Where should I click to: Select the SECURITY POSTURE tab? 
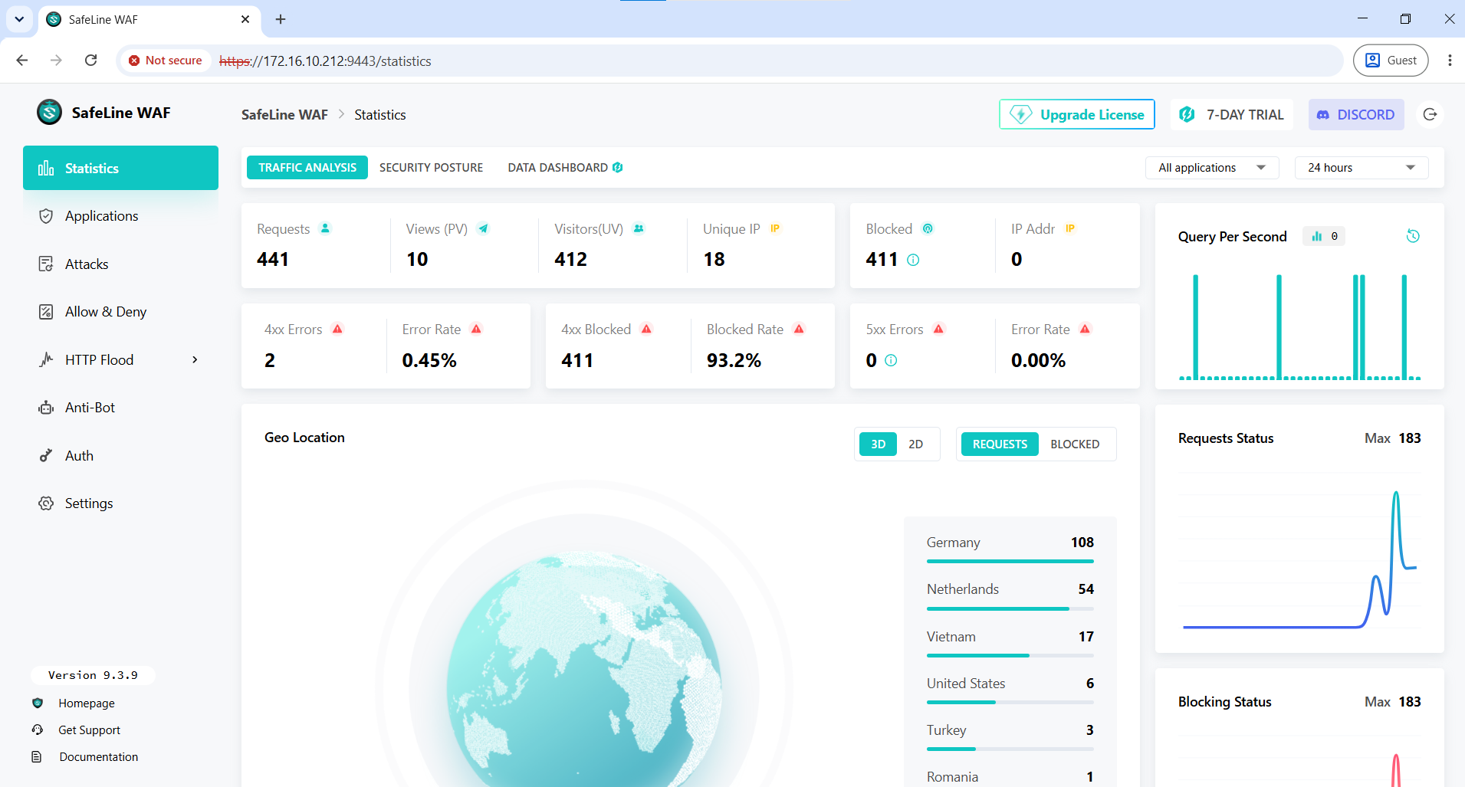click(431, 168)
